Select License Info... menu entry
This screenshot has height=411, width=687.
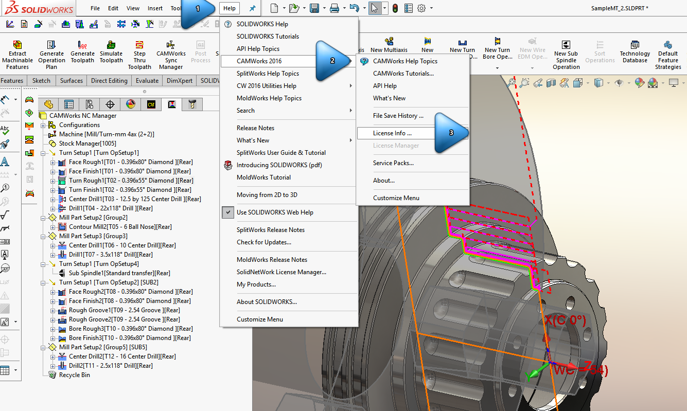(392, 133)
